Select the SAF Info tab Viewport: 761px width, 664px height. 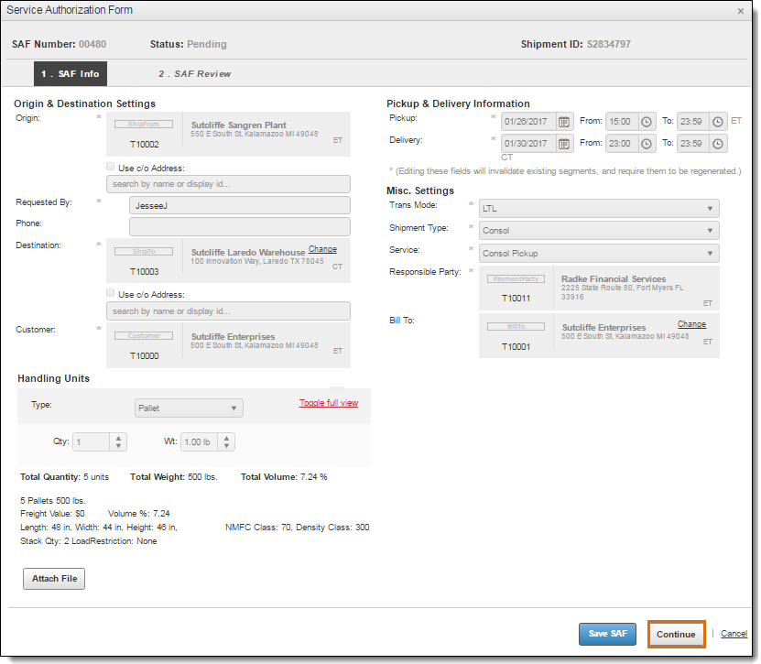(70, 73)
